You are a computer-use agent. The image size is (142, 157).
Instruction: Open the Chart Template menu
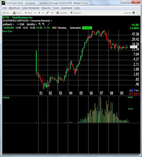(31, 8)
